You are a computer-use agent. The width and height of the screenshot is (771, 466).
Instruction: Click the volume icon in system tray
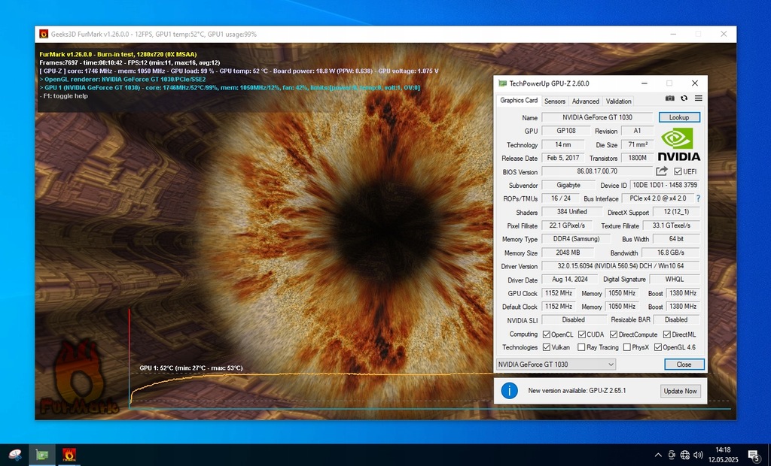(x=699, y=455)
